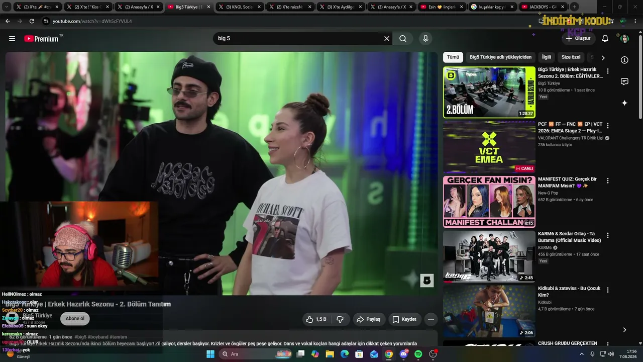Open the comments panel icon in side strip

click(624, 81)
